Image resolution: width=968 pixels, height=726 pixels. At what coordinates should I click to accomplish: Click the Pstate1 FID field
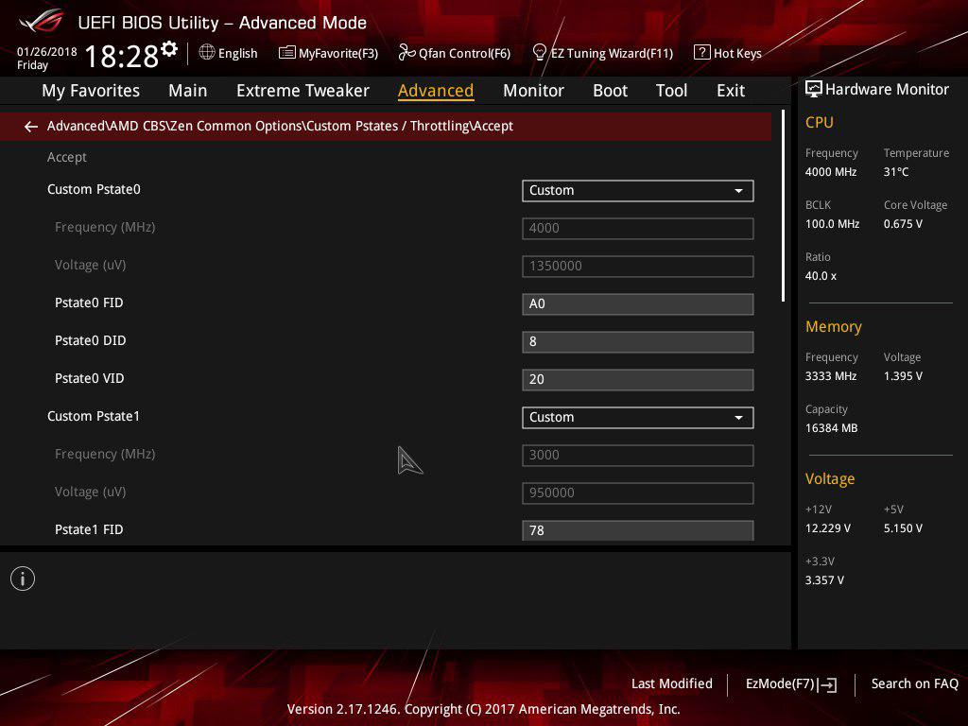638,530
